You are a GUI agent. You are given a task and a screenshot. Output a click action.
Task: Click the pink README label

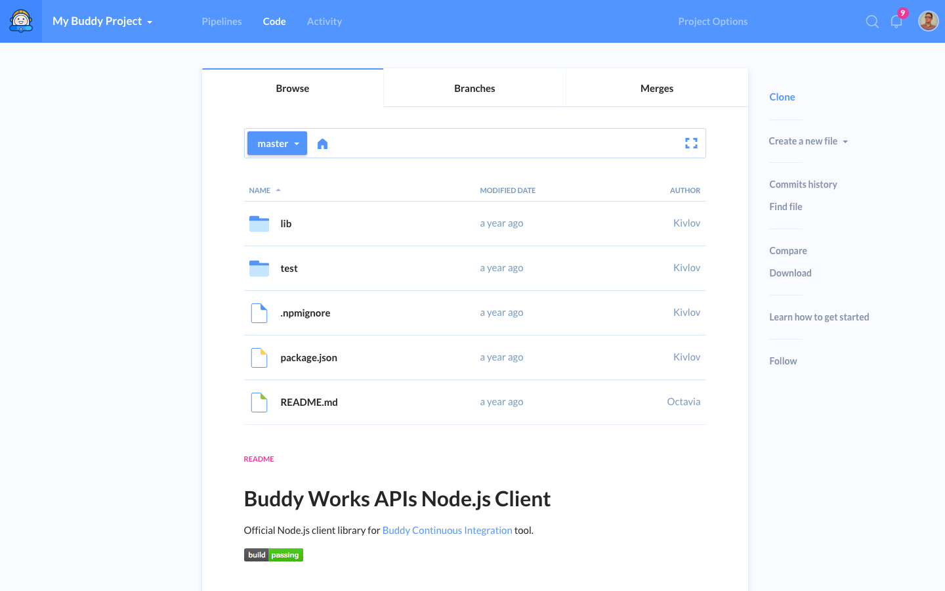[x=259, y=459]
